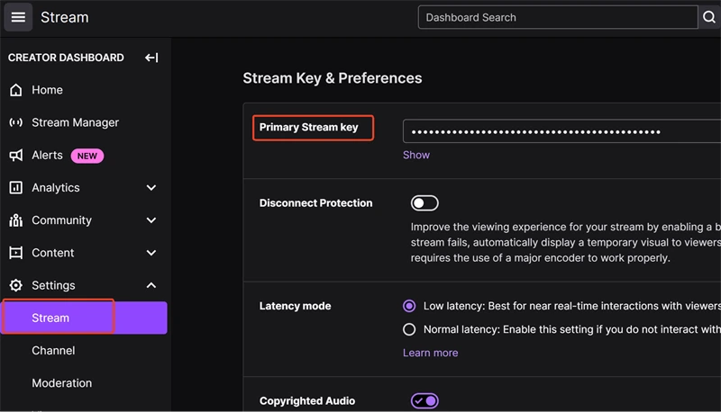Screen dimensions: 721x412
Task: Open the Channel settings menu item
Action: [x=53, y=350]
